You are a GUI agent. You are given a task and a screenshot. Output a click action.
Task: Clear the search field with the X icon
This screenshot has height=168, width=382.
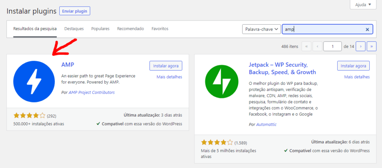tap(367, 29)
